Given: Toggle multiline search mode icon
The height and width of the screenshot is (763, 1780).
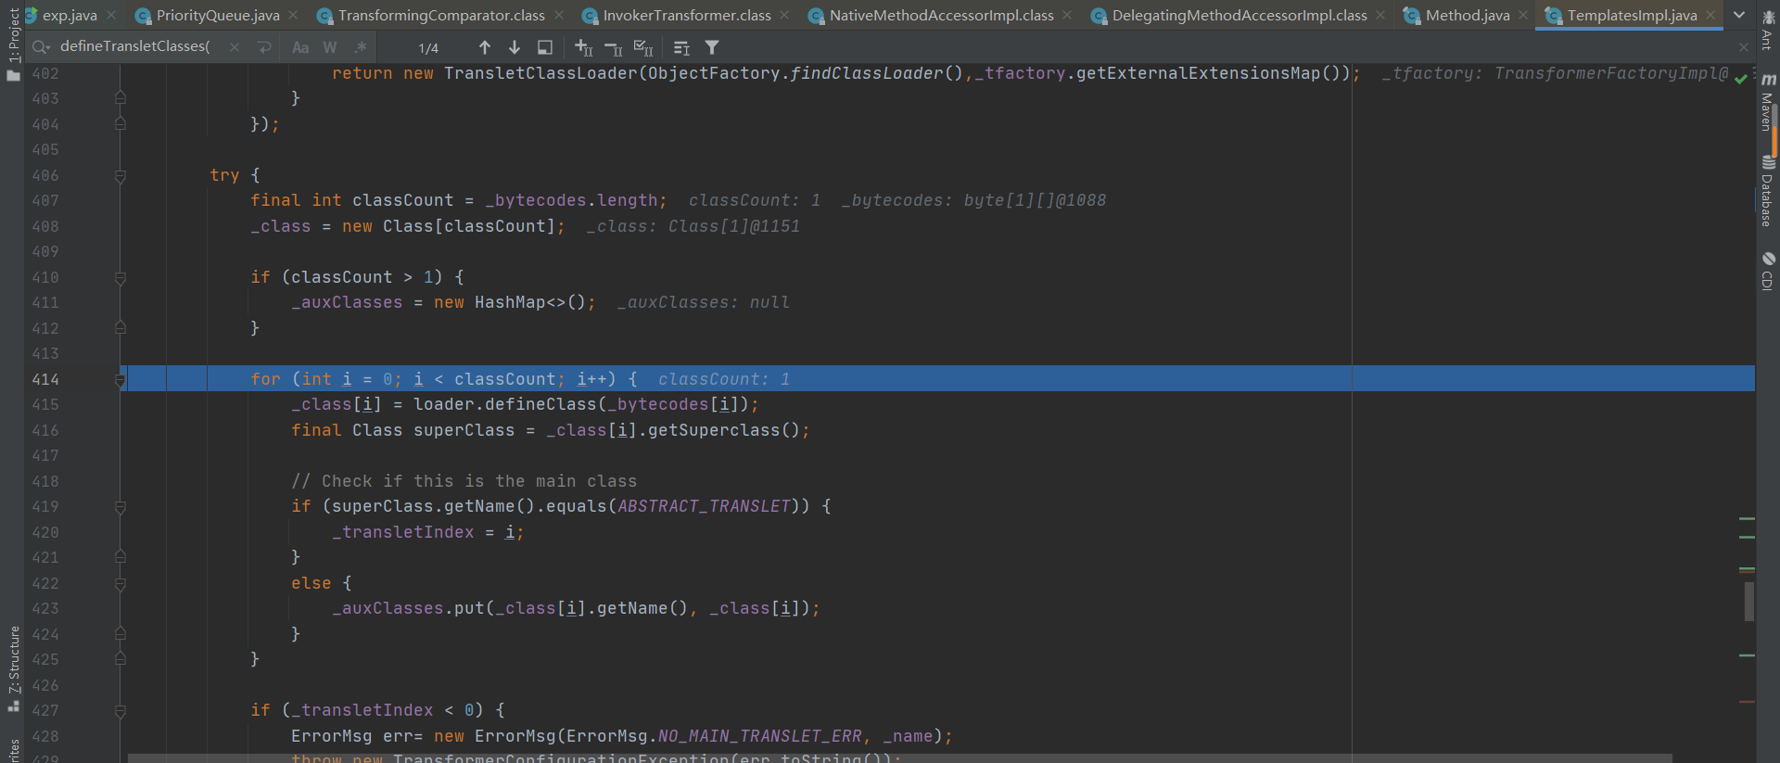Looking at the screenshot, I should pyautogui.click(x=681, y=47).
